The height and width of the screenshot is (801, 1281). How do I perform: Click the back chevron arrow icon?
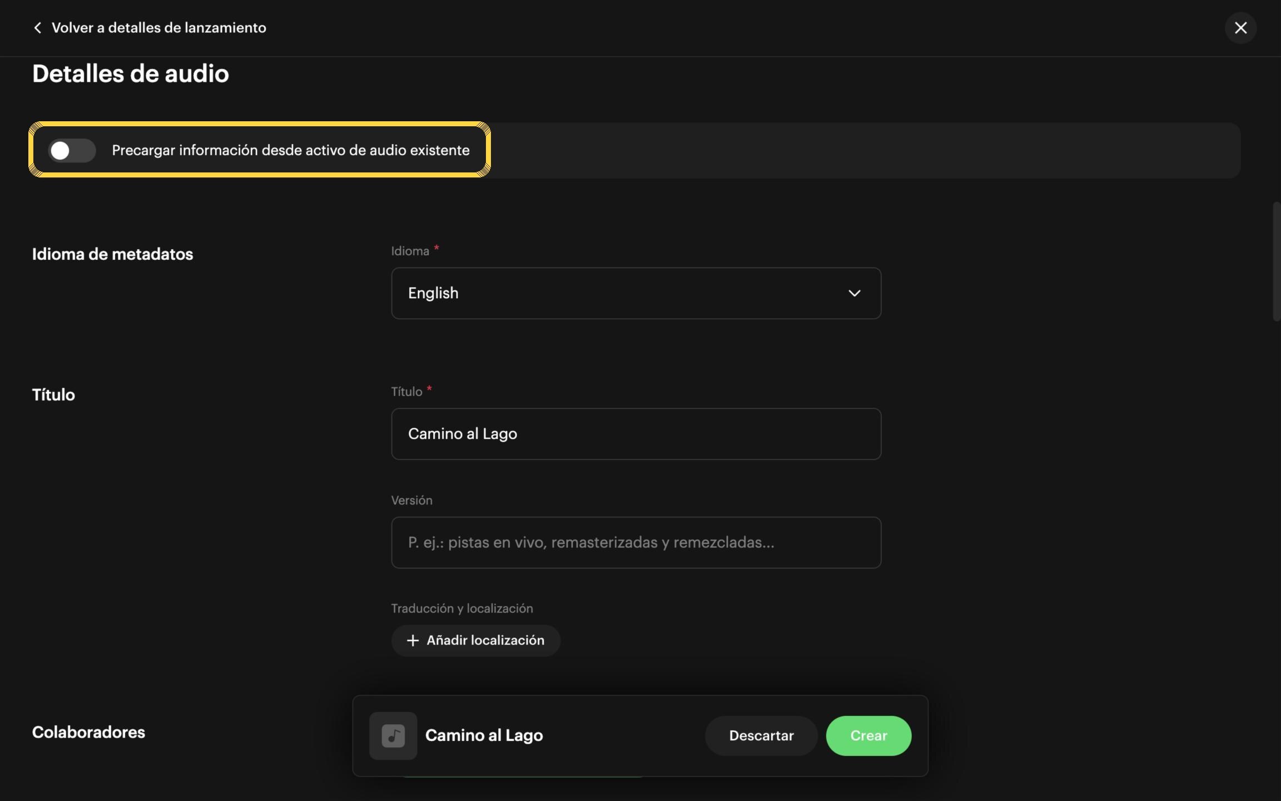(x=38, y=28)
